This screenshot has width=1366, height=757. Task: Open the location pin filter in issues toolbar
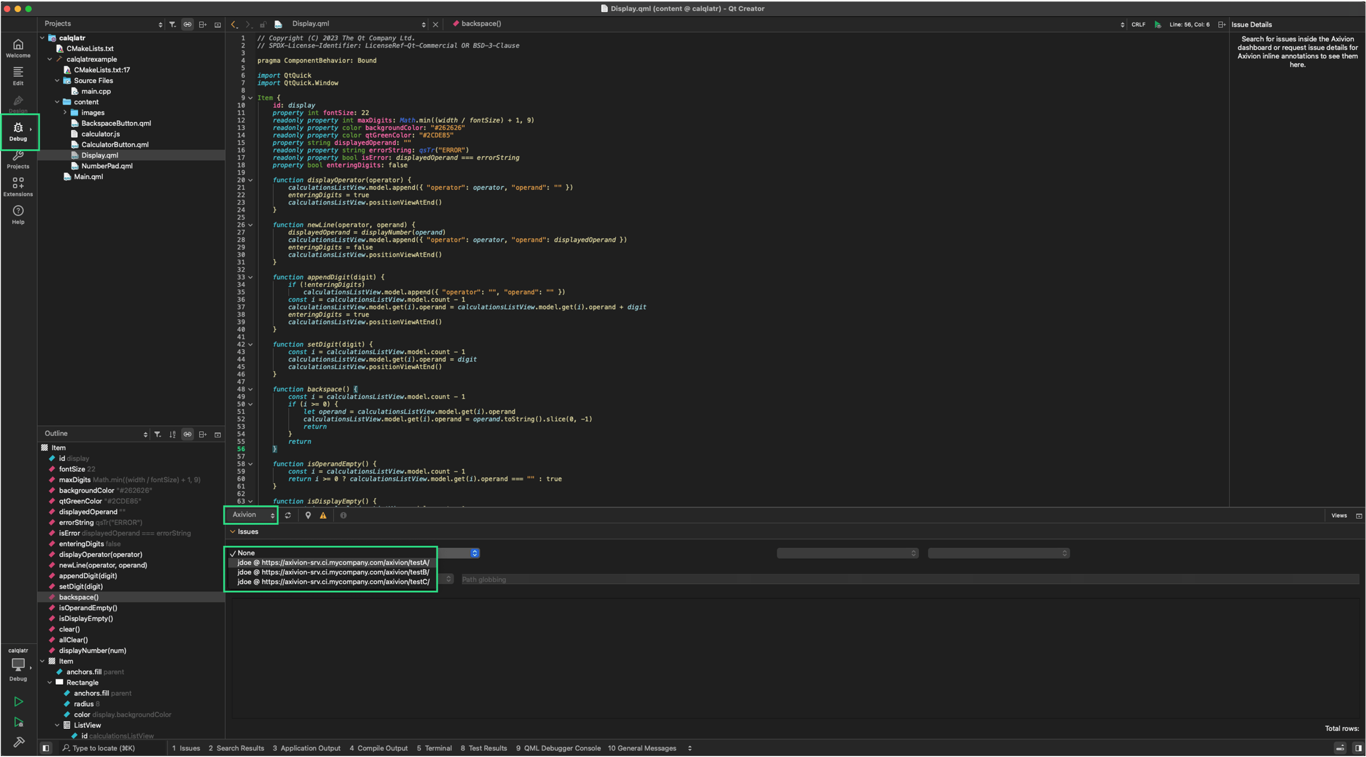click(x=308, y=515)
